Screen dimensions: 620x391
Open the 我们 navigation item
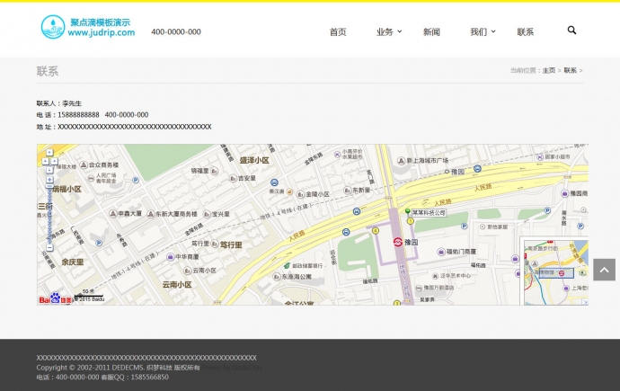(478, 32)
